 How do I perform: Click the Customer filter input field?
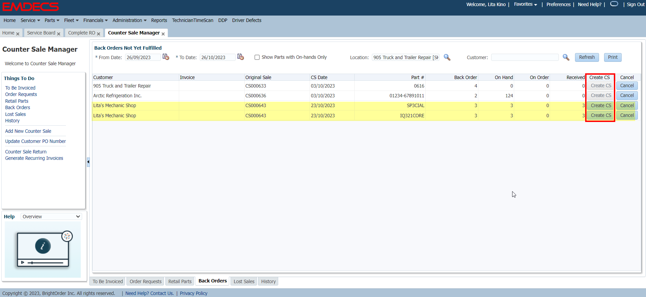click(x=525, y=57)
